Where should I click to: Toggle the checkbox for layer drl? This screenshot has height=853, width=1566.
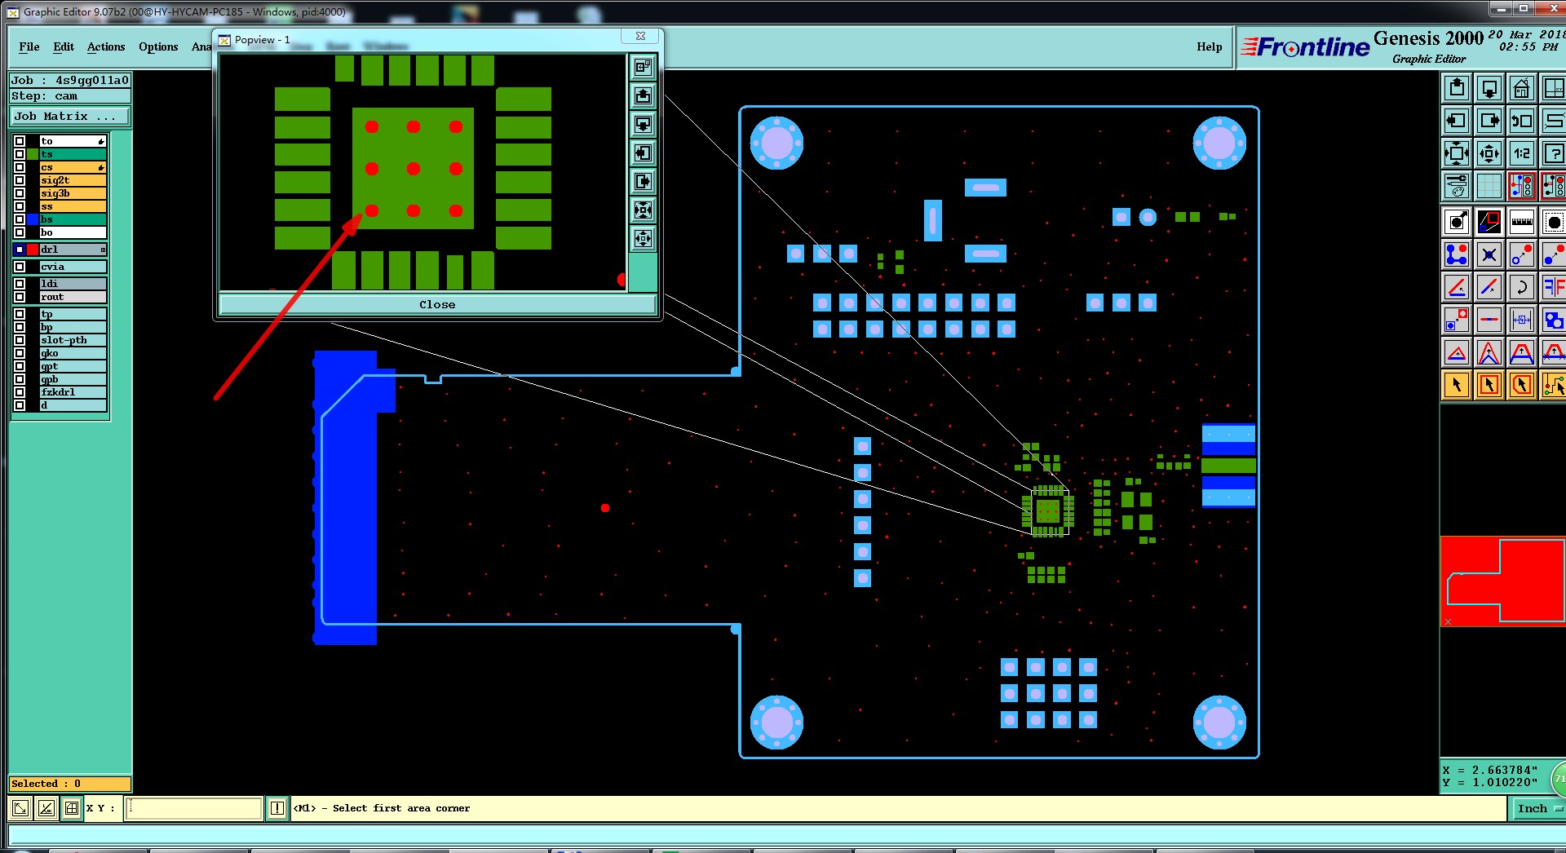[x=20, y=250]
